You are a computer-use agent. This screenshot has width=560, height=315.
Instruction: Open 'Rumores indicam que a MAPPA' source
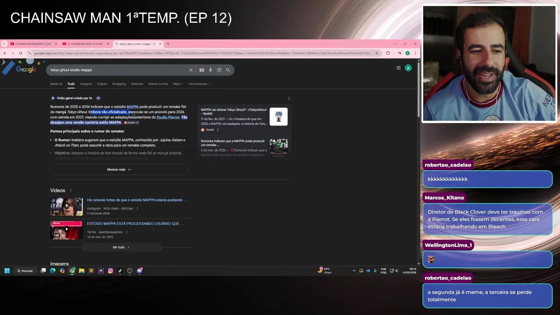click(233, 143)
